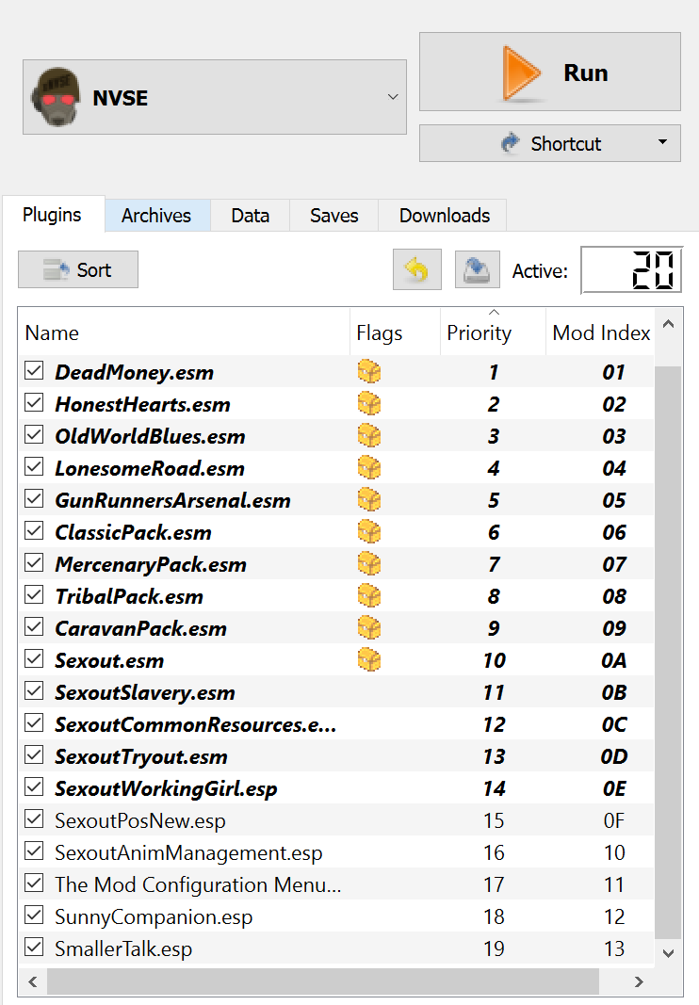Viewport: 699px width, 1005px height.
Task: Disable the TribalPack.esm plugin
Action: 34,594
